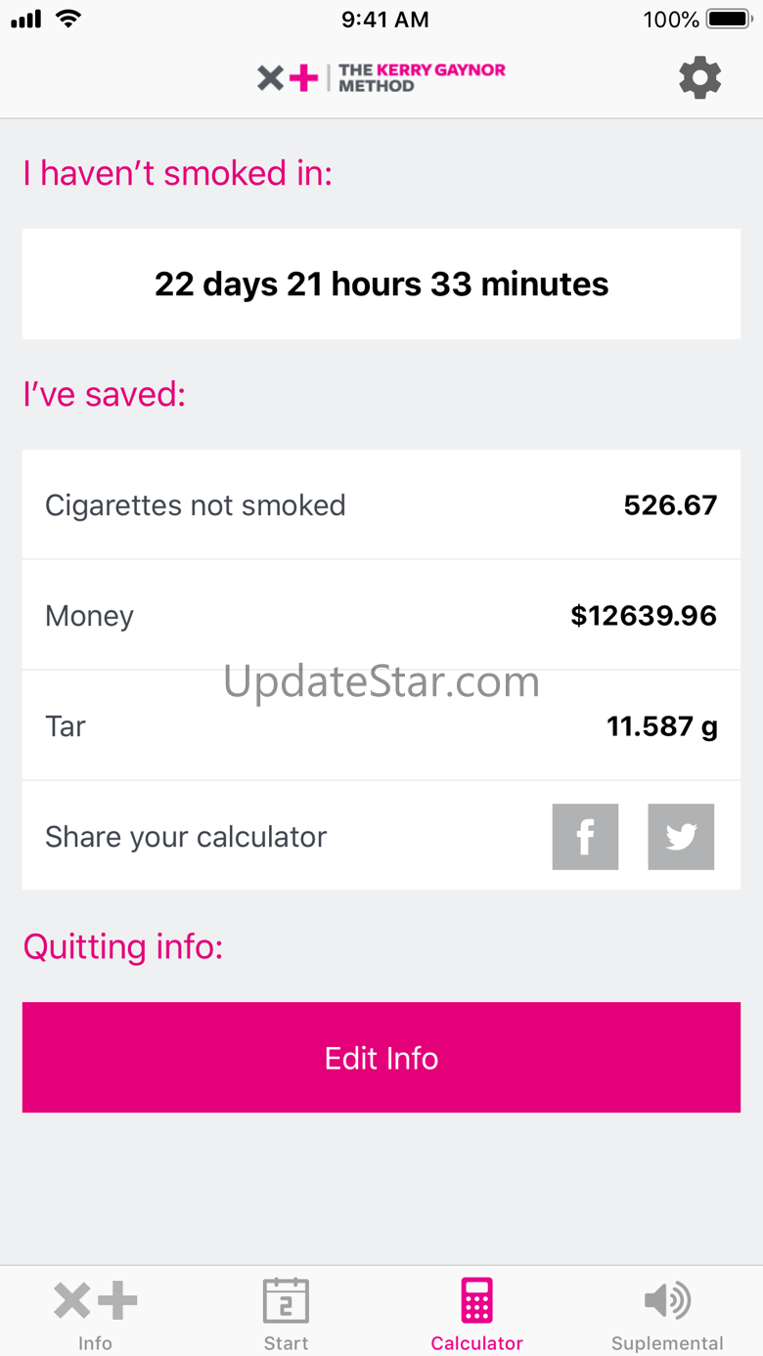The height and width of the screenshot is (1356, 763).
Task: Tap the Info tab X+ icon
Action: coord(95,1300)
